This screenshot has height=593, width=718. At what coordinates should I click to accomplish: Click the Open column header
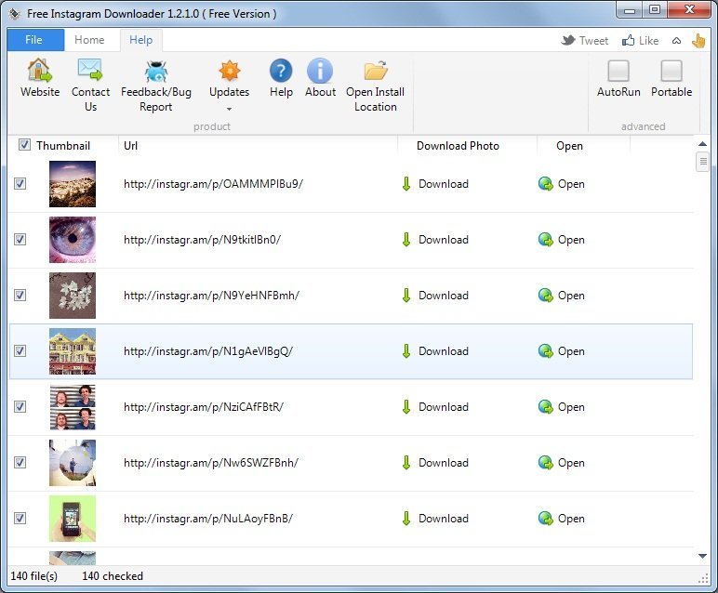pos(569,146)
